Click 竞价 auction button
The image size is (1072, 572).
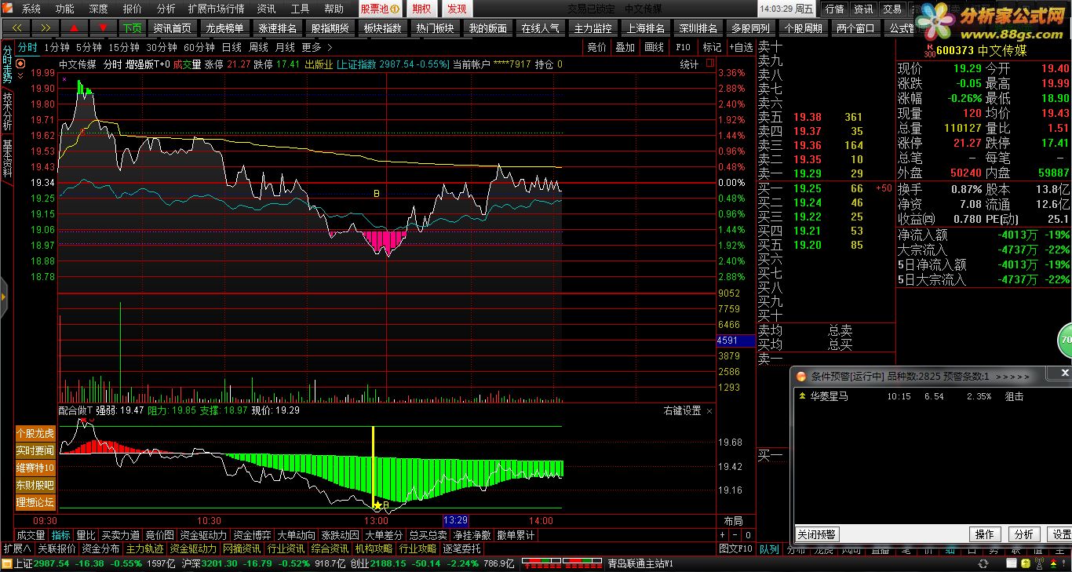click(x=597, y=47)
